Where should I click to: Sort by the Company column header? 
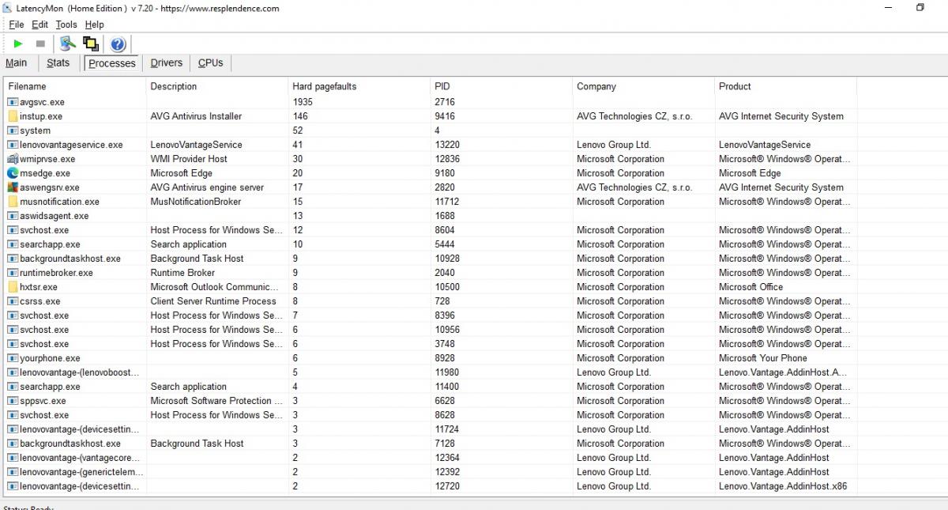pos(644,86)
